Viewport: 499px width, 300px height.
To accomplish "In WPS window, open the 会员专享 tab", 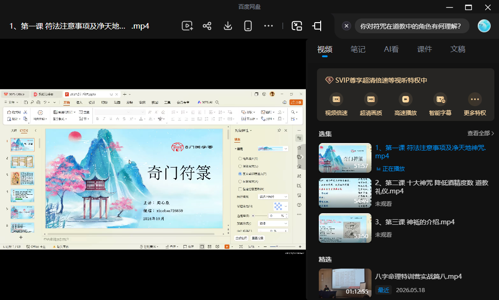I will tap(183, 102).
